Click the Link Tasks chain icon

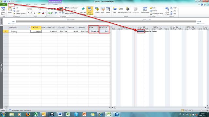click(x=56, y=13)
